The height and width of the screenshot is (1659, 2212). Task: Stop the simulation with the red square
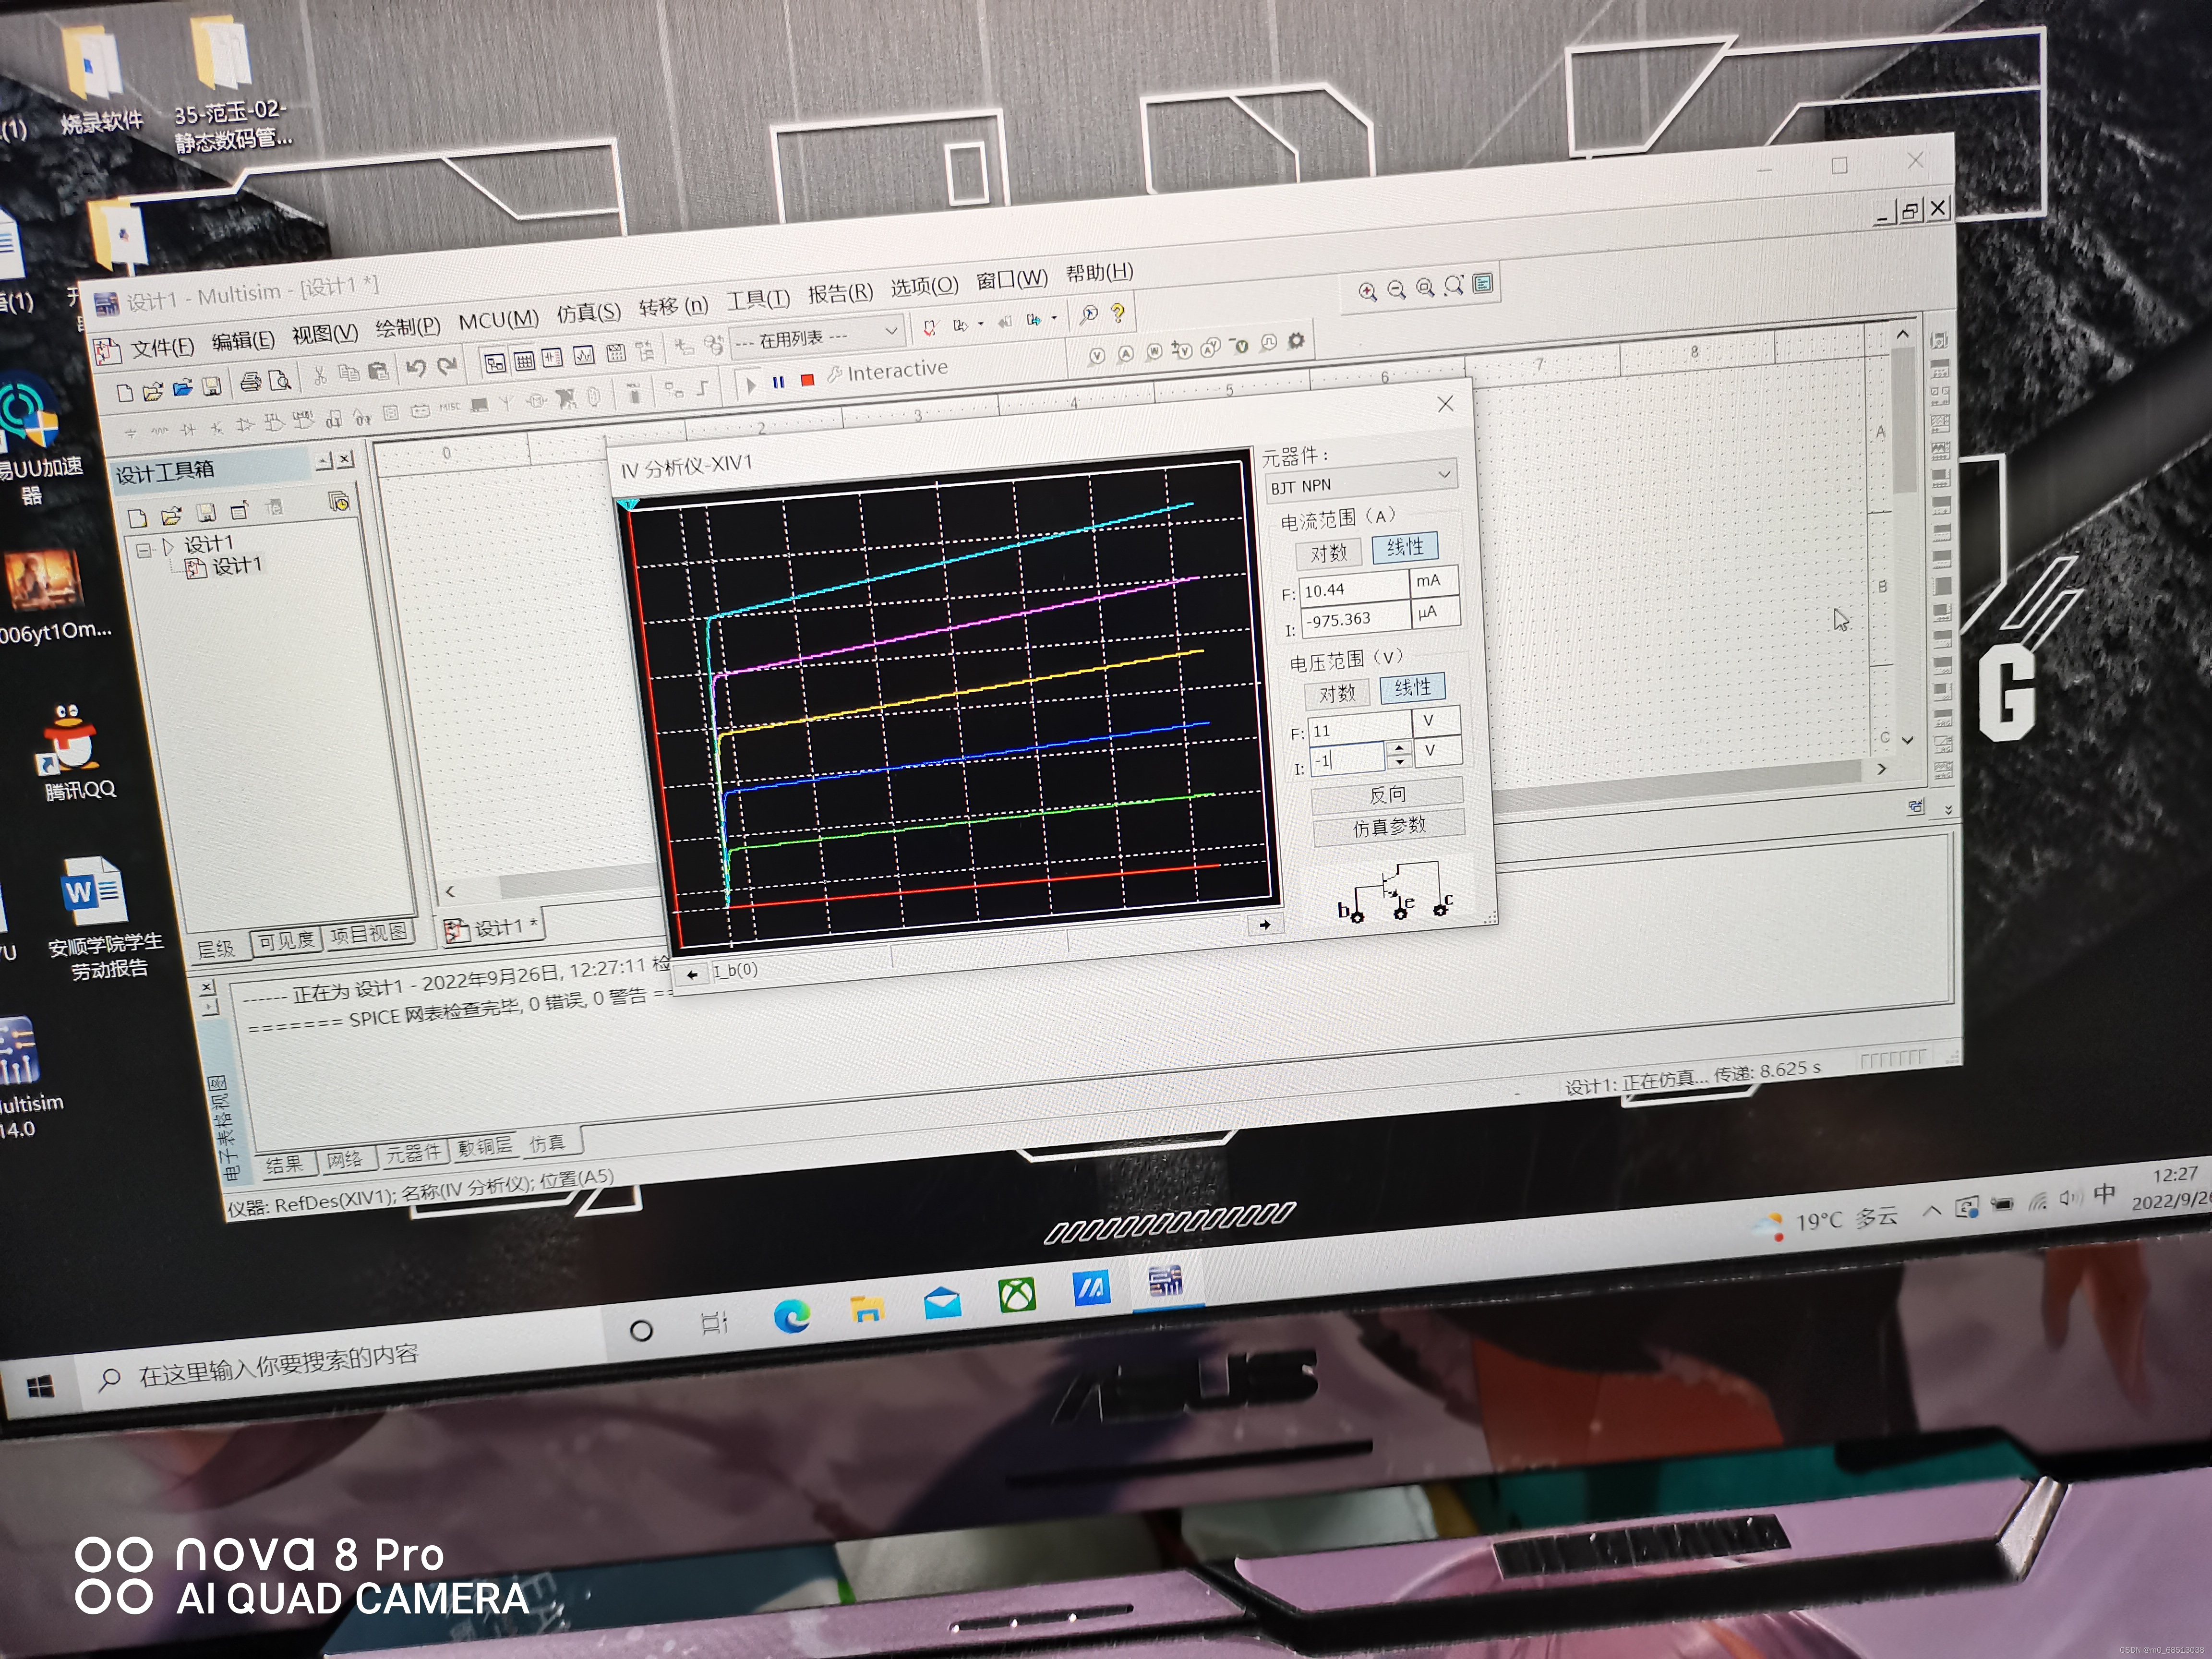[x=807, y=380]
